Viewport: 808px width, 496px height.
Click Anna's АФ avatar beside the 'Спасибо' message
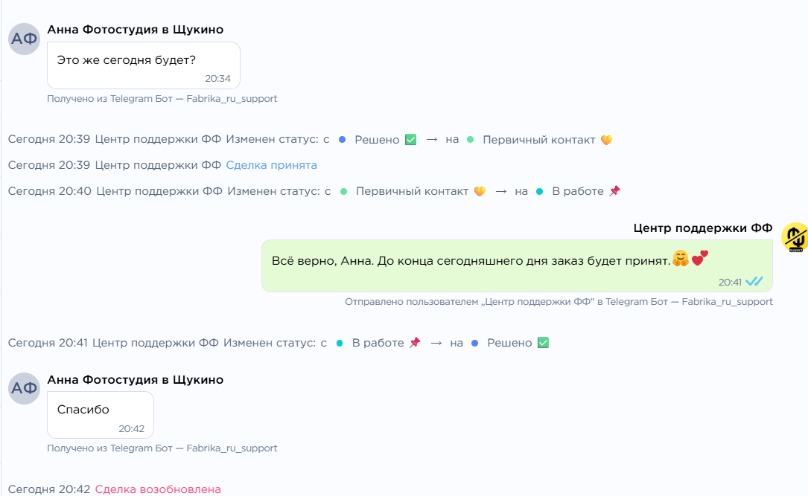[25, 388]
